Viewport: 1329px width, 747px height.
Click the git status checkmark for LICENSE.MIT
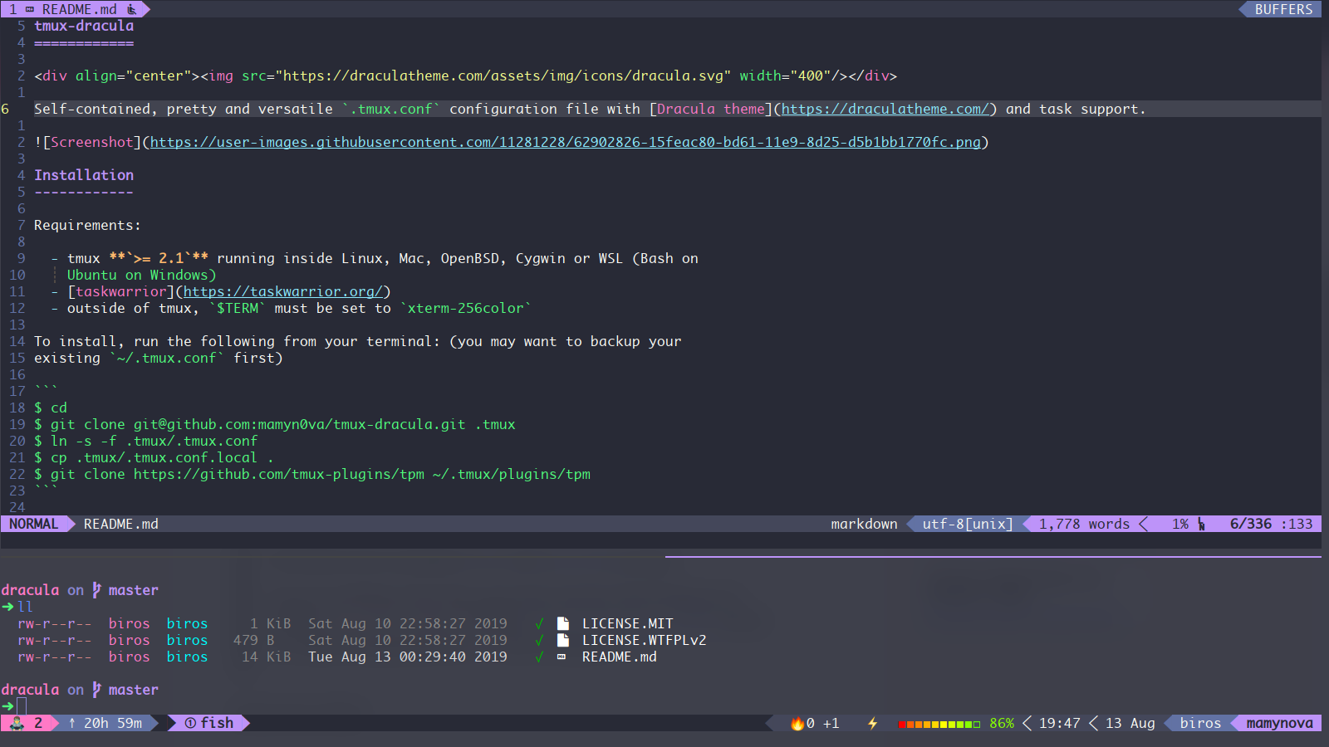click(x=539, y=623)
